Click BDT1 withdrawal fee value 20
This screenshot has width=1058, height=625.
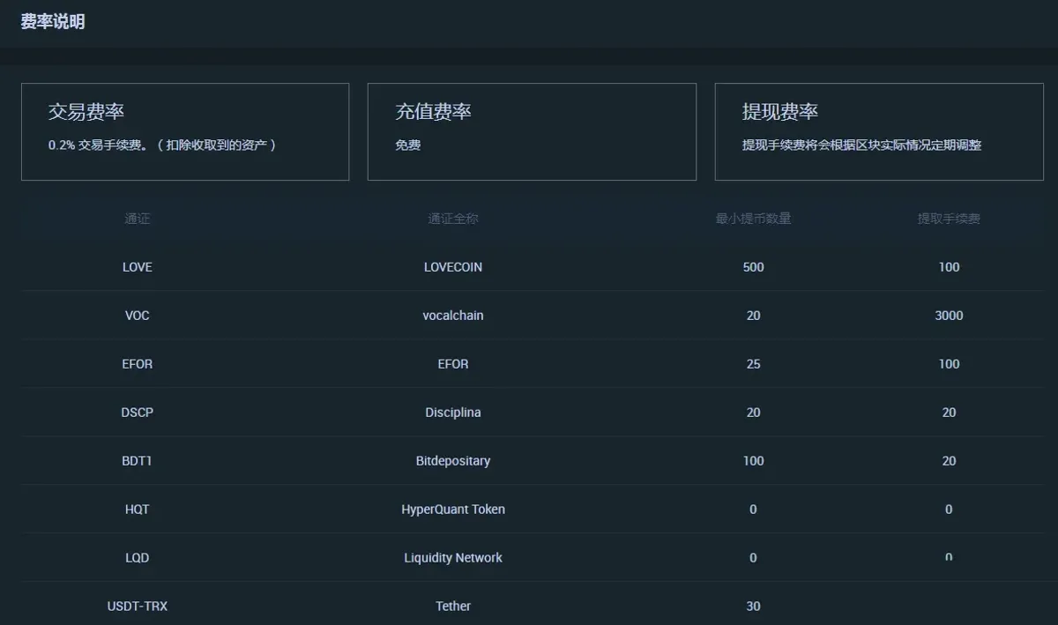(949, 461)
